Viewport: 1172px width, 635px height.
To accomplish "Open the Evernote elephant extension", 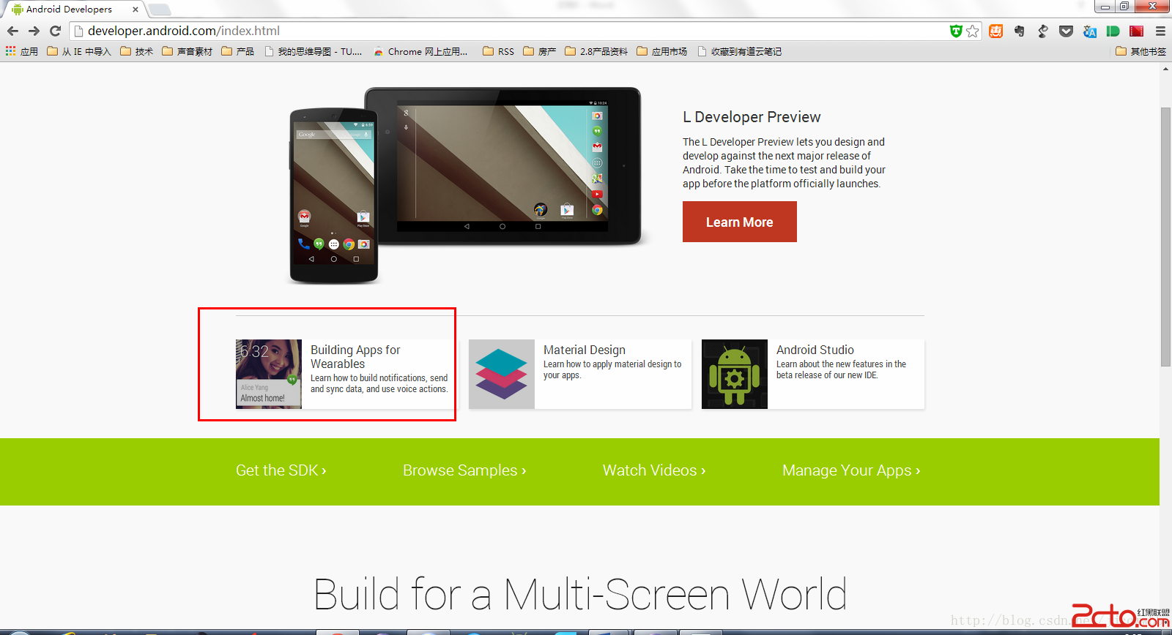I will click(x=1019, y=31).
